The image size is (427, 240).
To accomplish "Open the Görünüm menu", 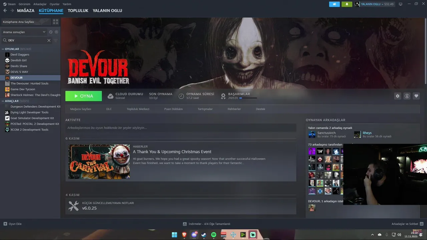I will click(x=24, y=4).
